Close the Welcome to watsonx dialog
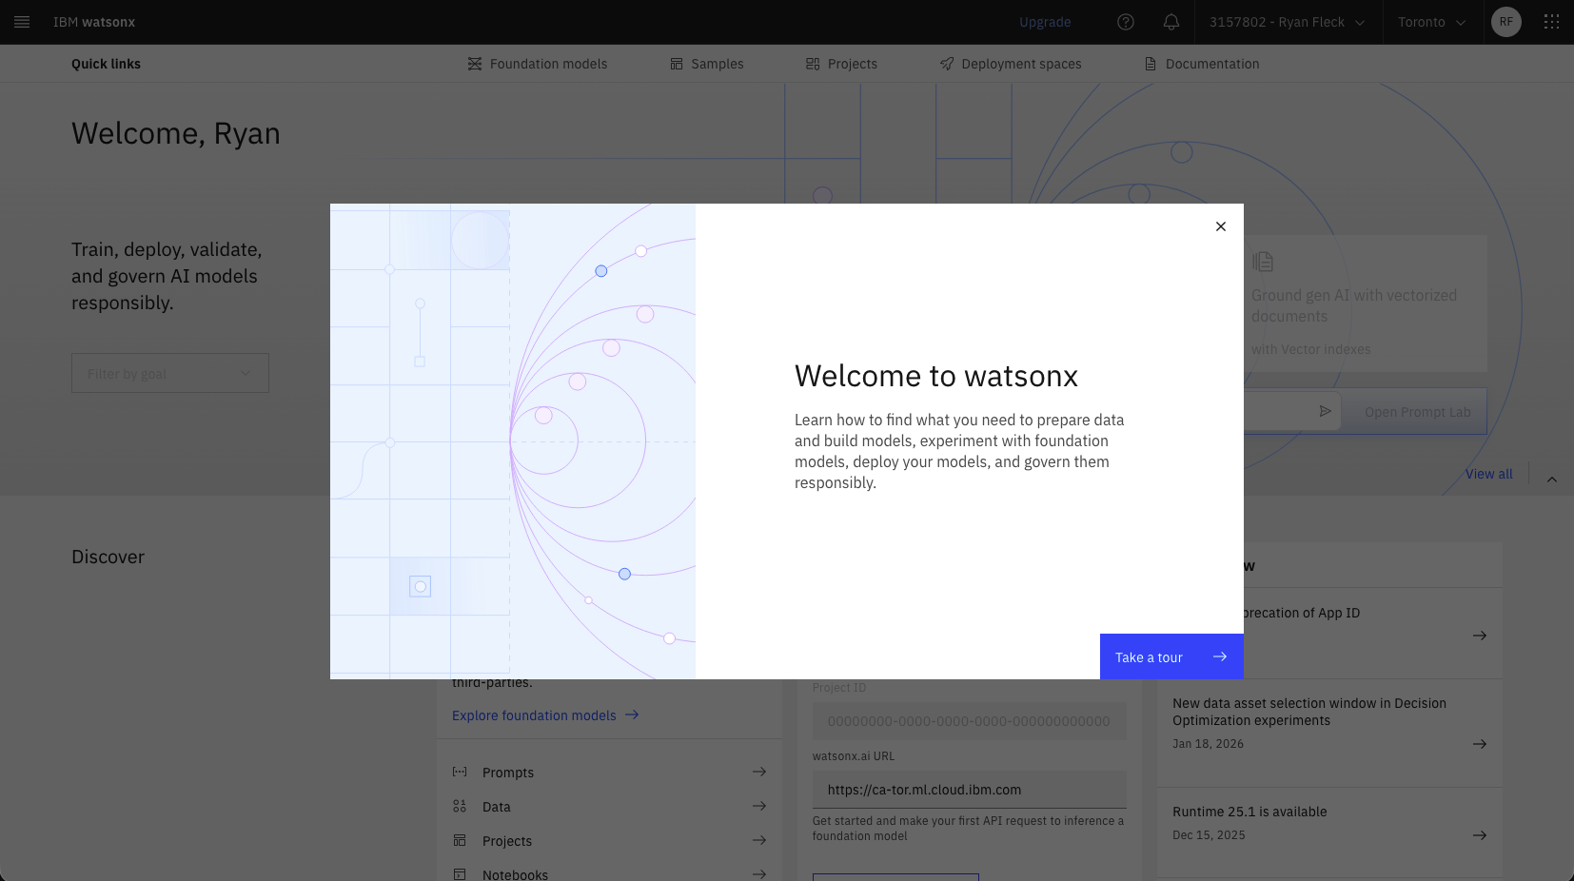 point(1221,226)
